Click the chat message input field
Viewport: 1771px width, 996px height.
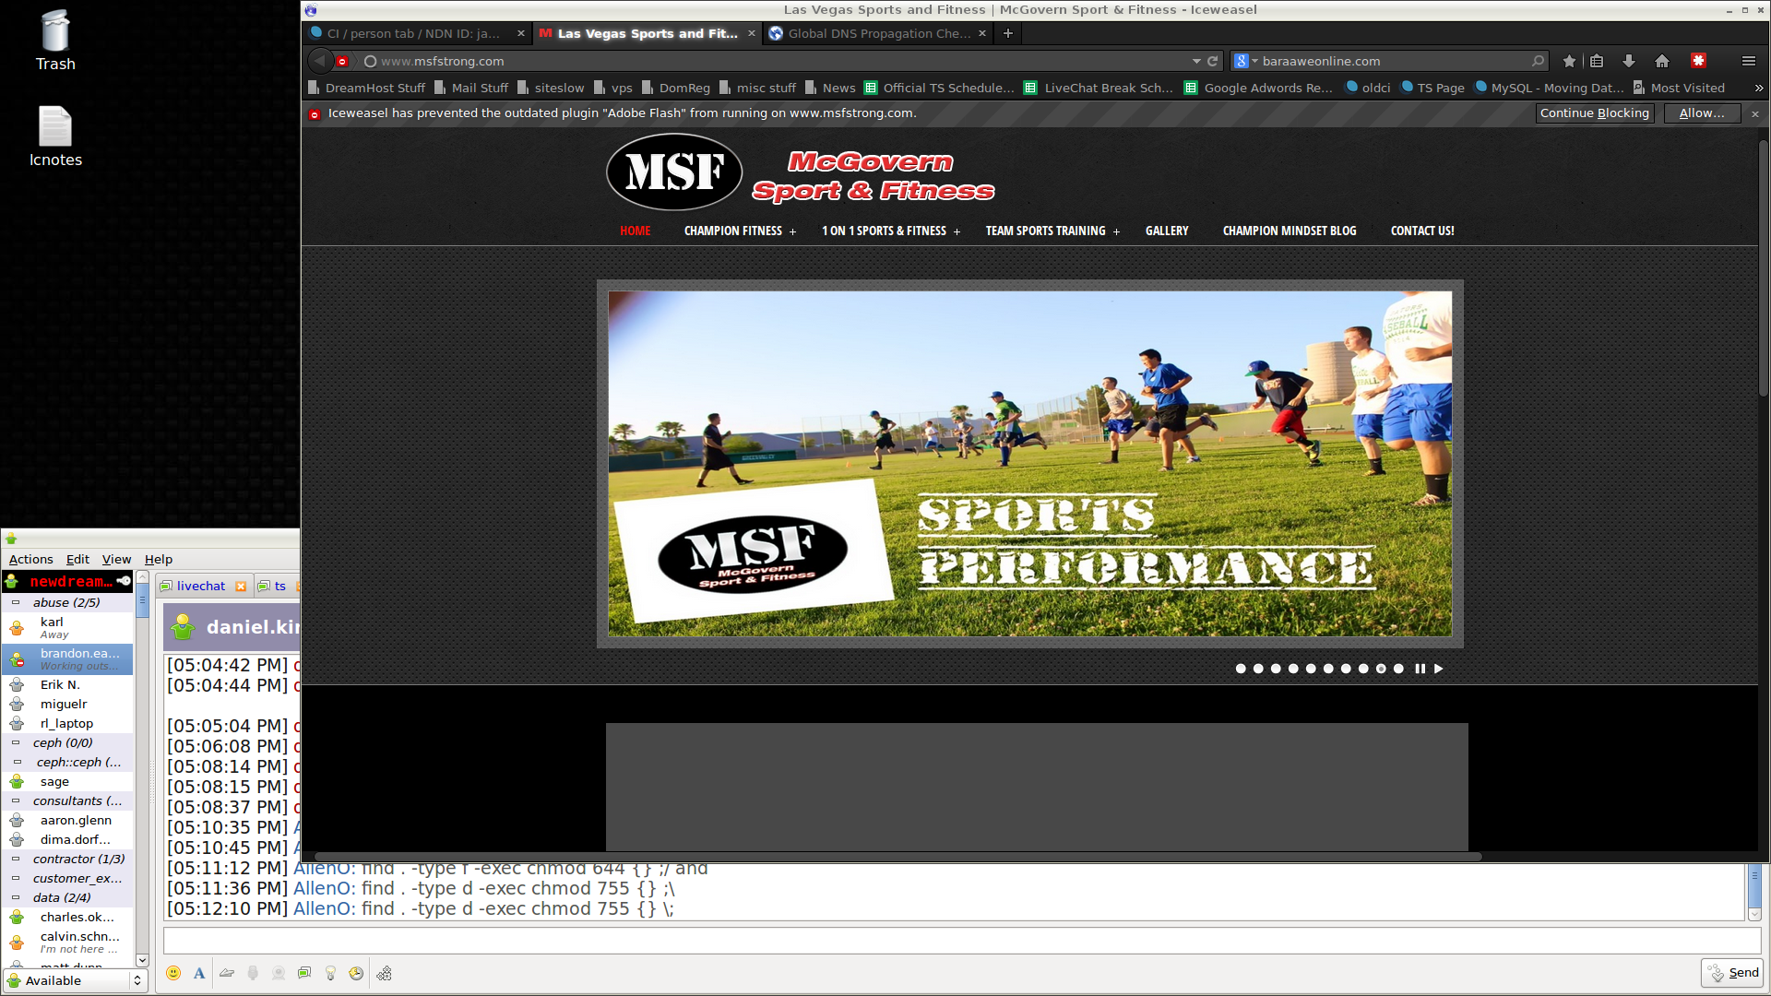coord(962,941)
